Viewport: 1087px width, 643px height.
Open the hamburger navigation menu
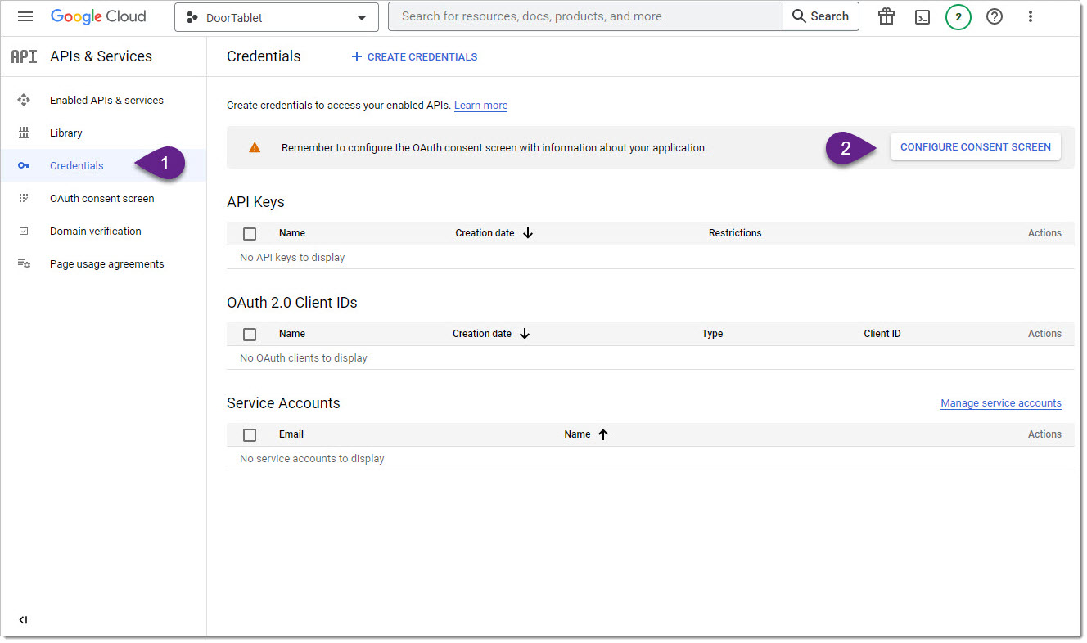pos(25,16)
